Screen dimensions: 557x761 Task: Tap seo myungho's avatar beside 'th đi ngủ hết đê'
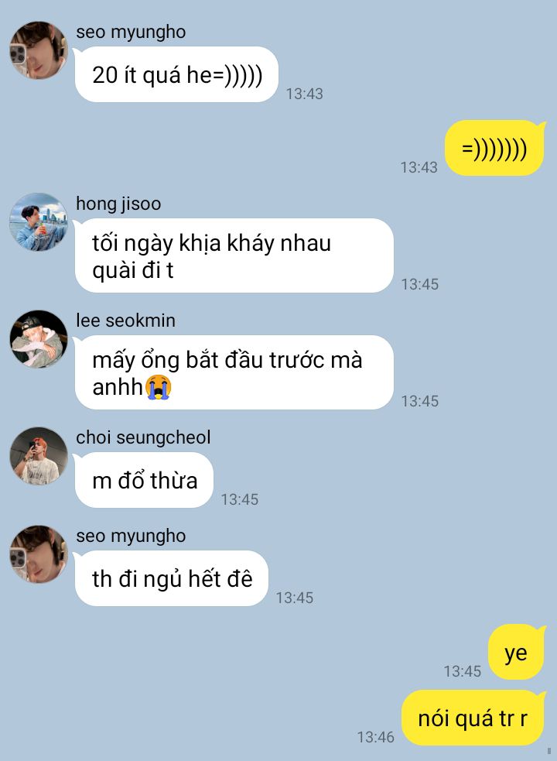point(39,554)
